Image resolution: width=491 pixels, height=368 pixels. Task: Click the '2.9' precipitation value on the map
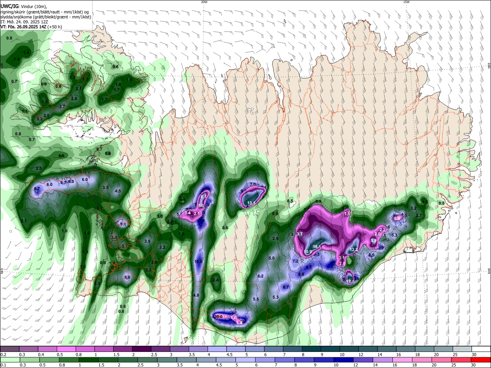coord(275,238)
